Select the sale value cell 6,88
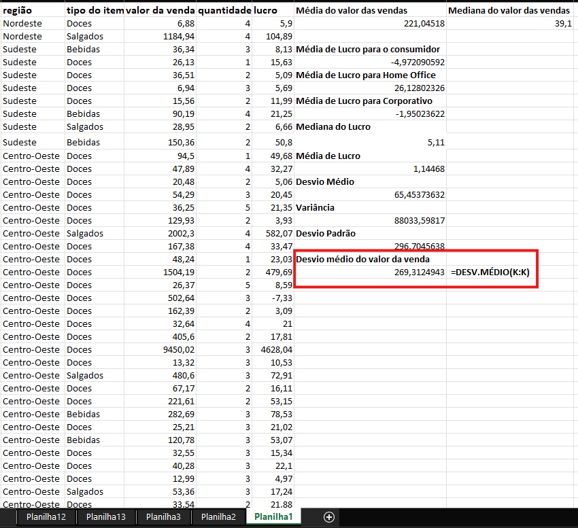Screen dimensions: 578x528 click(x=160, y=23)
